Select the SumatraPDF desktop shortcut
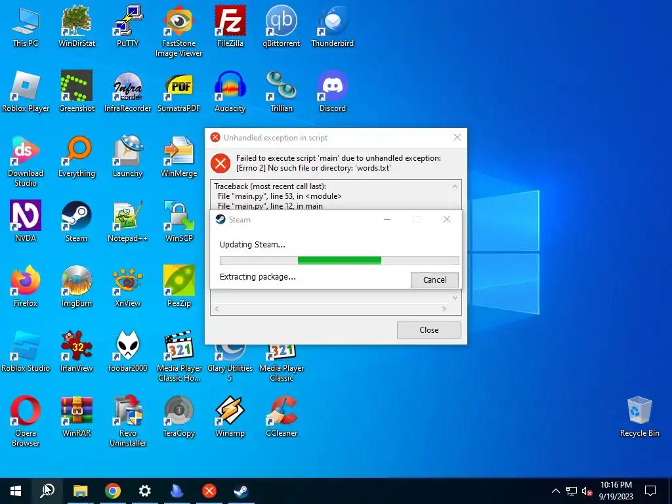 click(x=178, y=91)
